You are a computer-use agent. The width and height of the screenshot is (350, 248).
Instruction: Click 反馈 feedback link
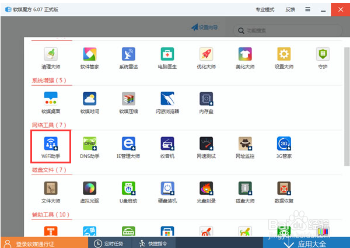(290, 9)
